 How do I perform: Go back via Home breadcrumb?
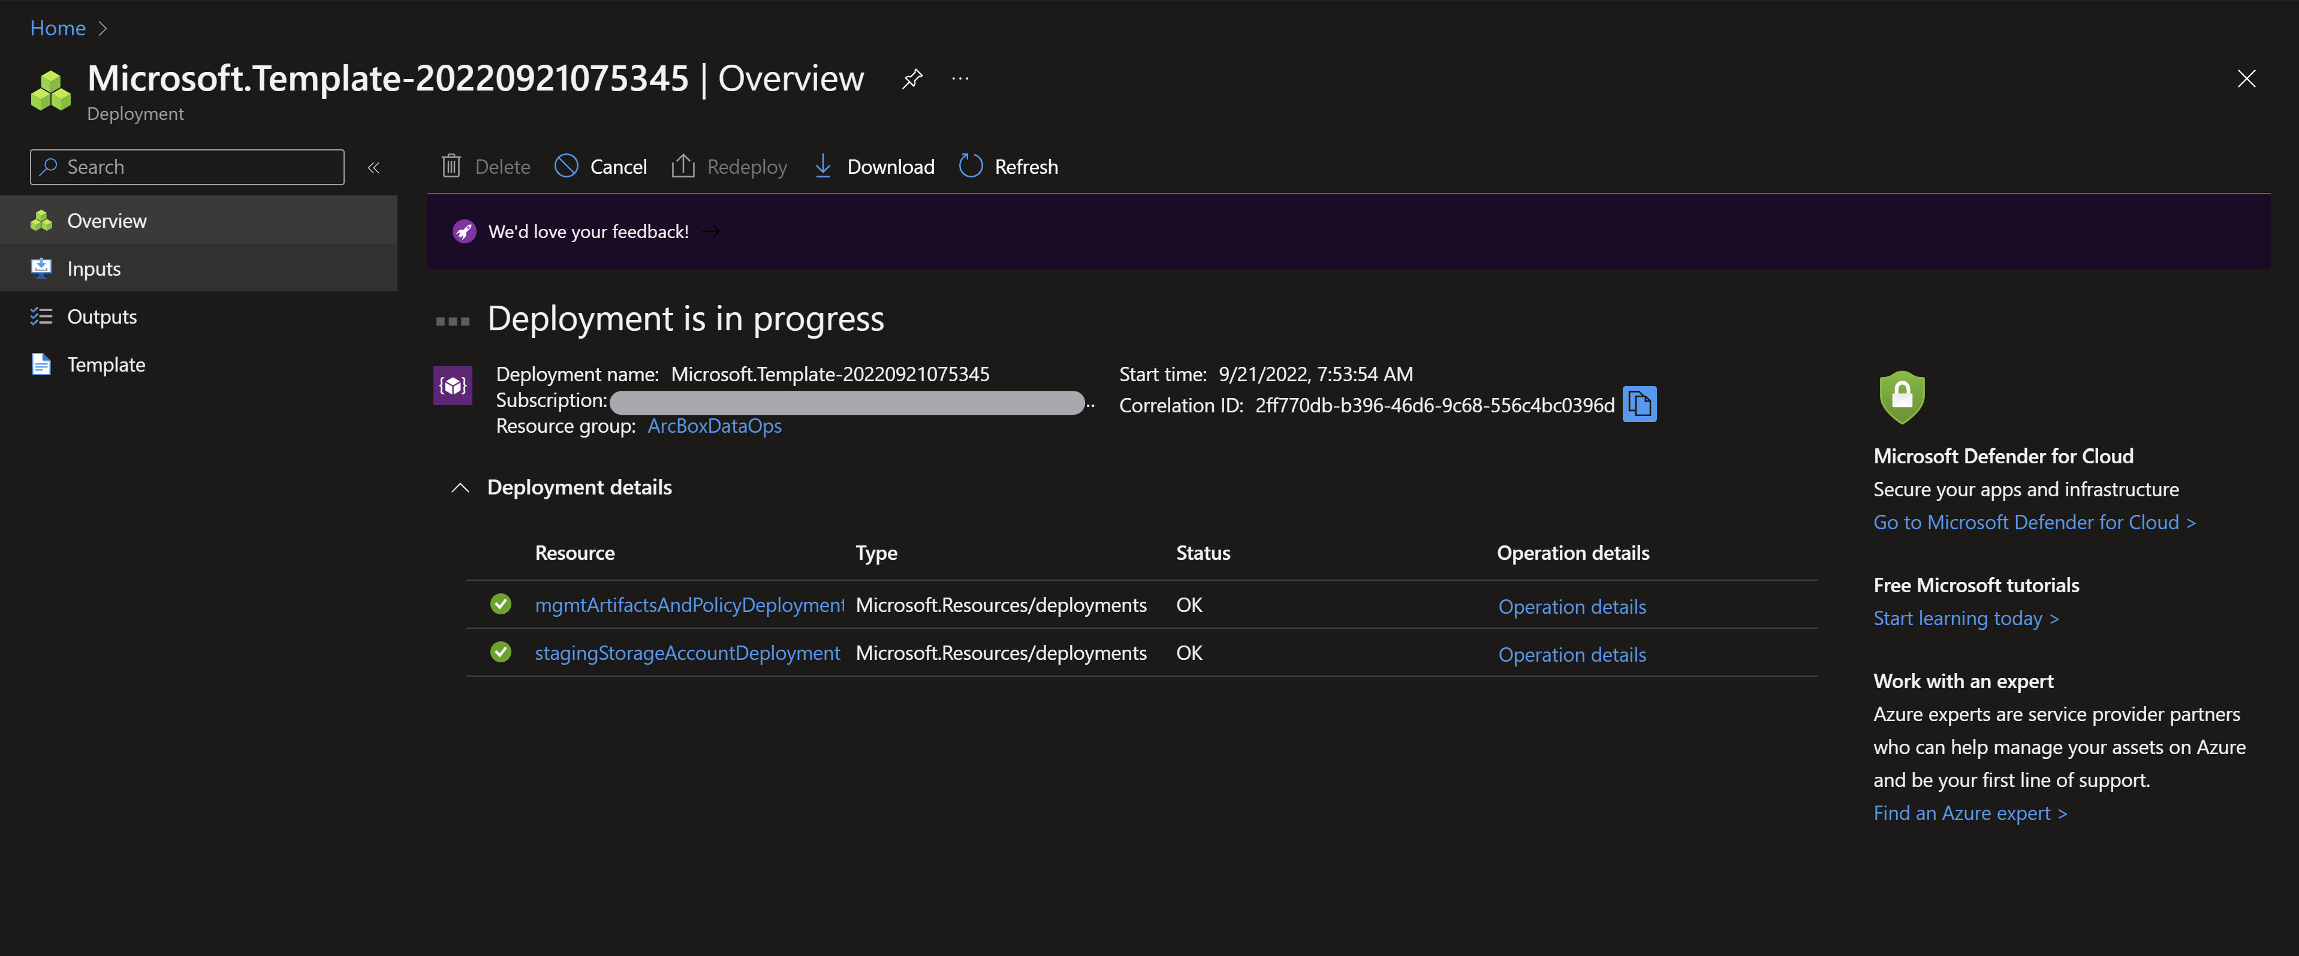tap(58, 28)
